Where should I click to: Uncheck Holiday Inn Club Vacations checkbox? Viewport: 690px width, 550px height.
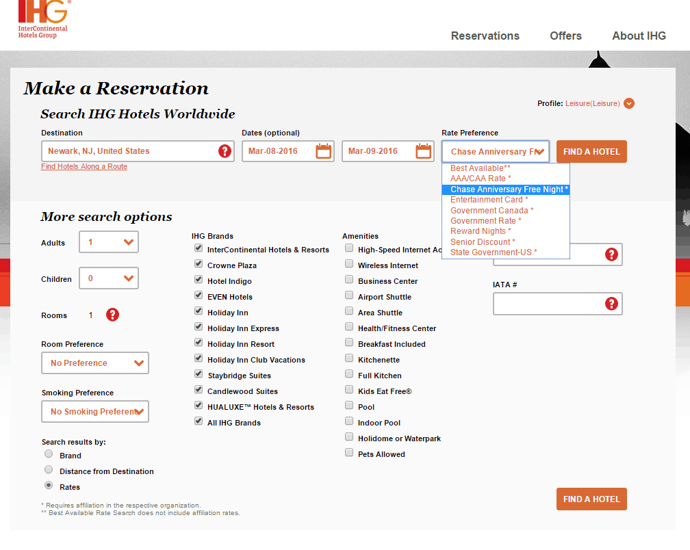[x=199, y=358]
